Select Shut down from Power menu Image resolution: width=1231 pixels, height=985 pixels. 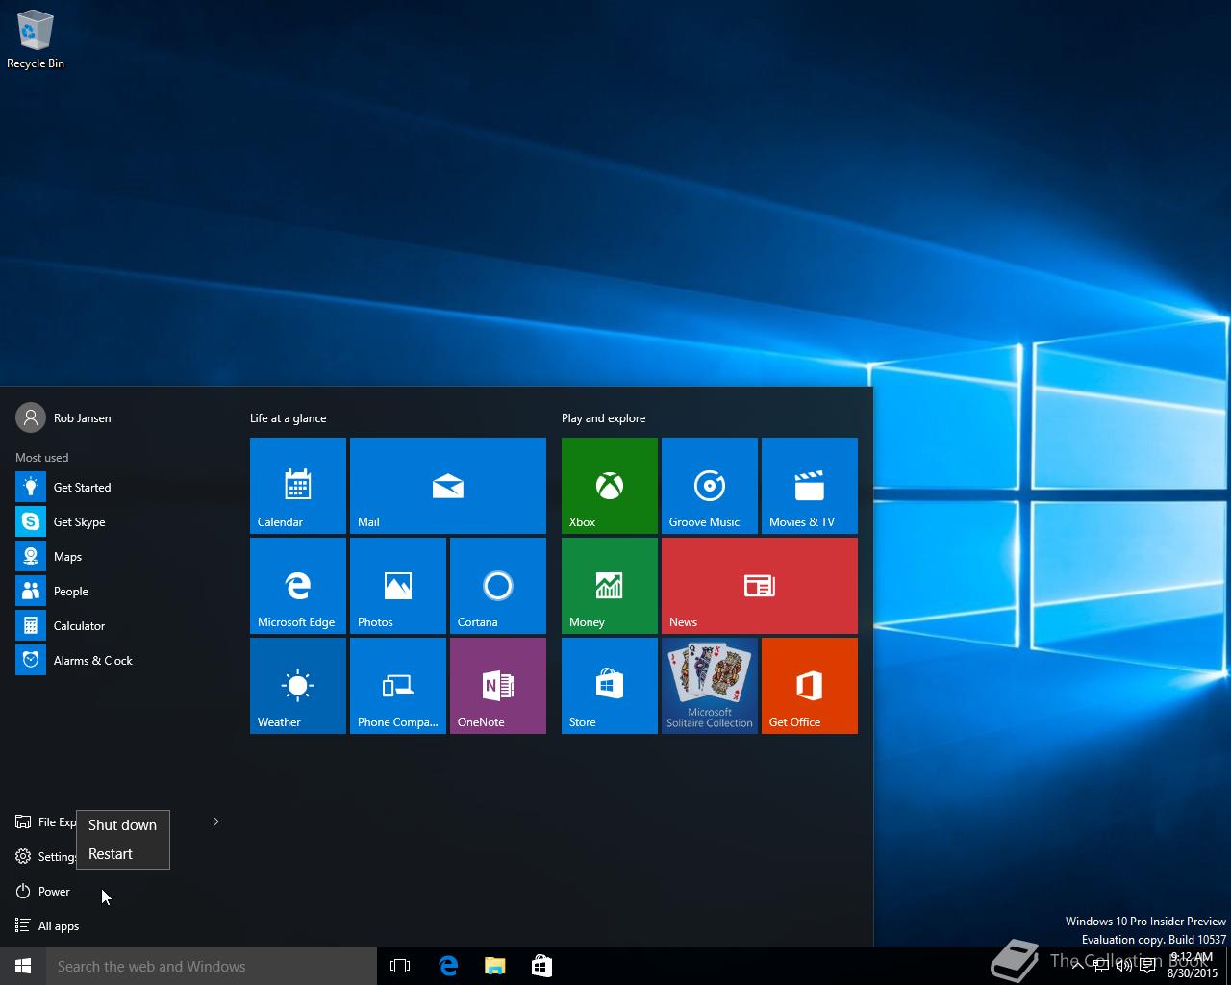(x=122, y=825)
